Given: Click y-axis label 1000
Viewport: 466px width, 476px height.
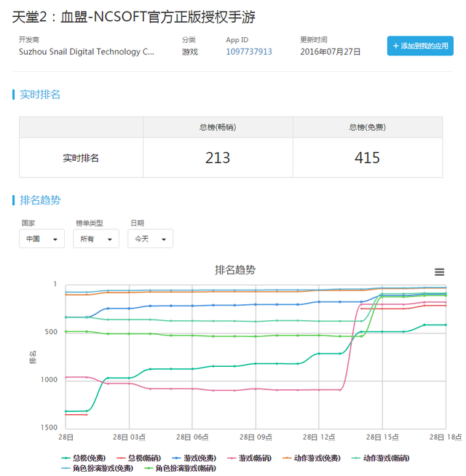Looking at the screenshot, I should tap(49, 379).
